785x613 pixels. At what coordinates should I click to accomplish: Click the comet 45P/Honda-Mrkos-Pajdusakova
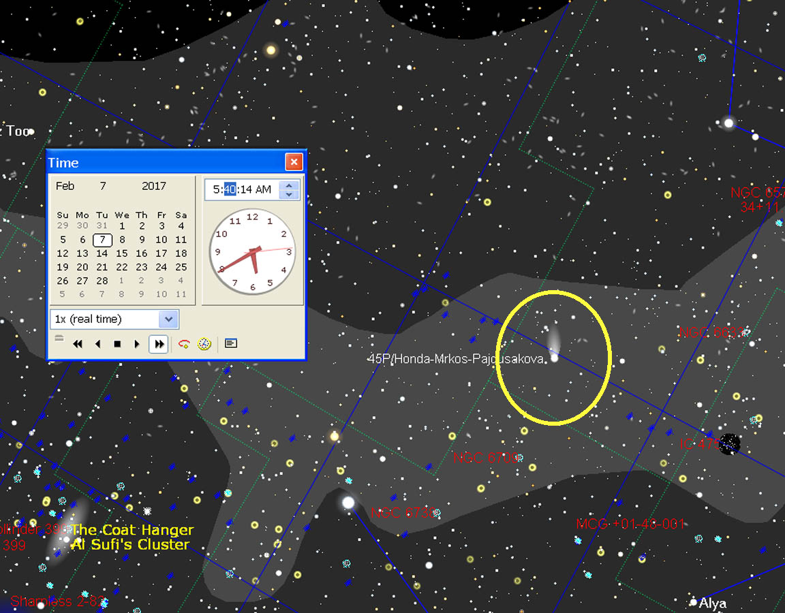coord(555,357)
